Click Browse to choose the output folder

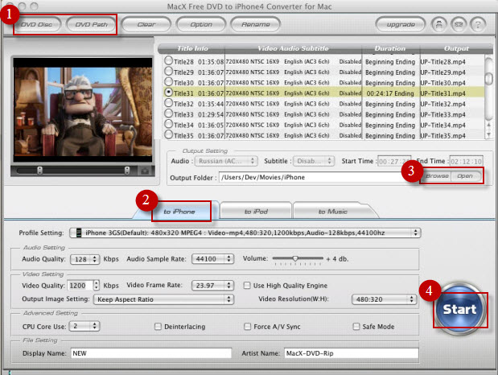pyautogui.click(x=437, y=175)
